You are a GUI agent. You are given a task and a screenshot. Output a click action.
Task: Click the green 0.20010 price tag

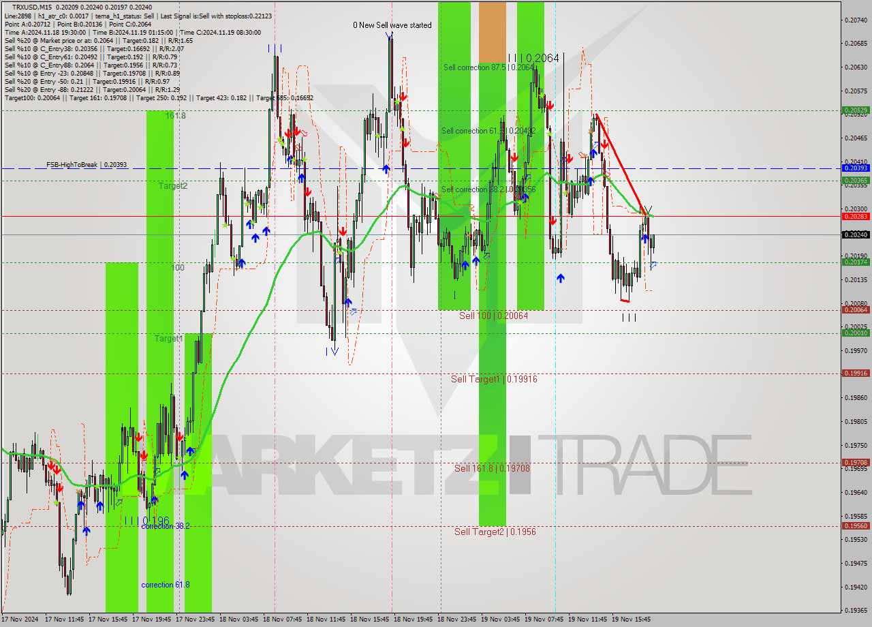[856, 333]
